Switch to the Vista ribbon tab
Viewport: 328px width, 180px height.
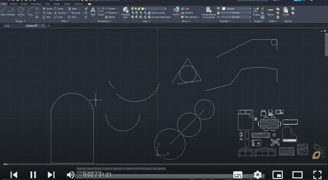click(x=47, y=4)
